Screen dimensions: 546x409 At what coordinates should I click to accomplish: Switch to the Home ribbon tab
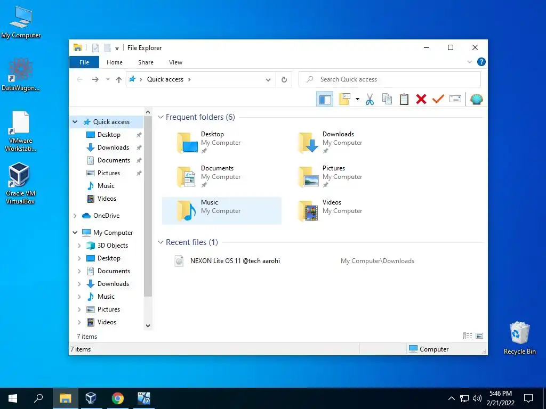115,62
